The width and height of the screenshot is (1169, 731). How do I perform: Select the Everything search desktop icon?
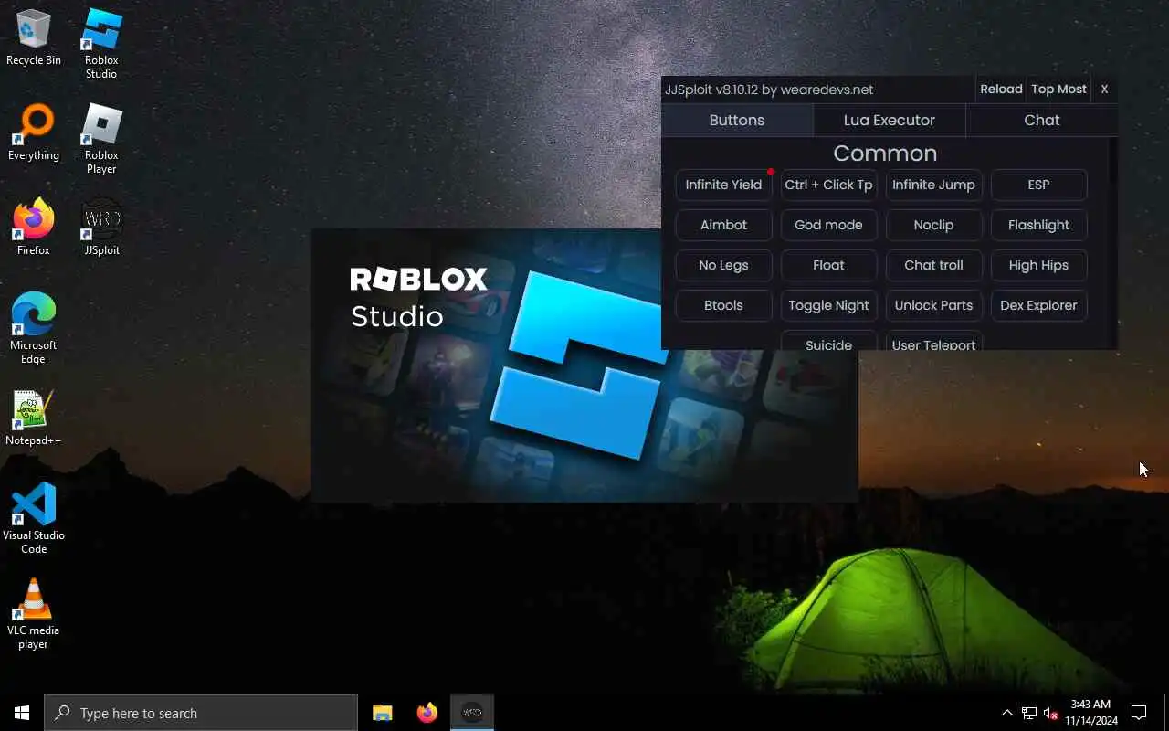point(34,133)
